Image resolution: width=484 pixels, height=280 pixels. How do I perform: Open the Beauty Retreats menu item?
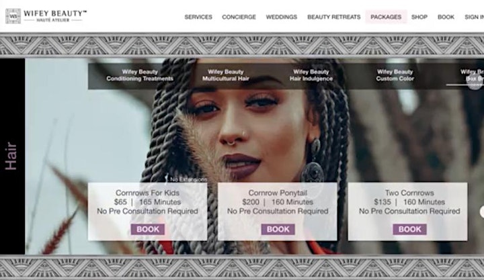click(333, 17)
